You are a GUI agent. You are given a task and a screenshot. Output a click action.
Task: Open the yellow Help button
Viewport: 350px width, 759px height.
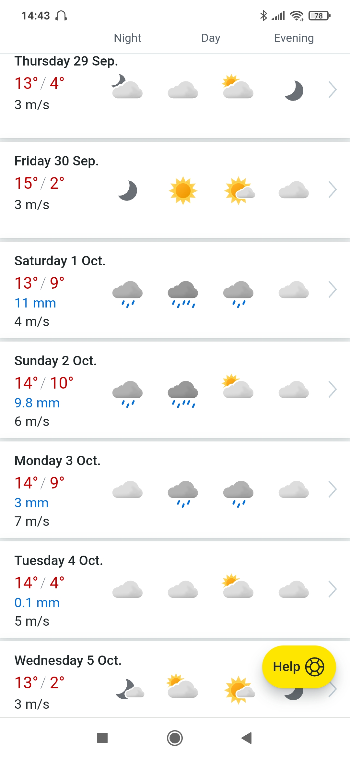pyautogui.click(x=298, y=667)
